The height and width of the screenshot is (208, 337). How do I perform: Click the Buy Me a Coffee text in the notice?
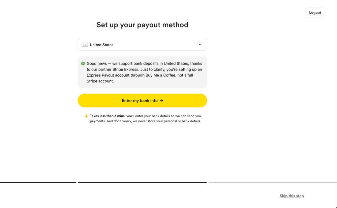coord(160,75)
